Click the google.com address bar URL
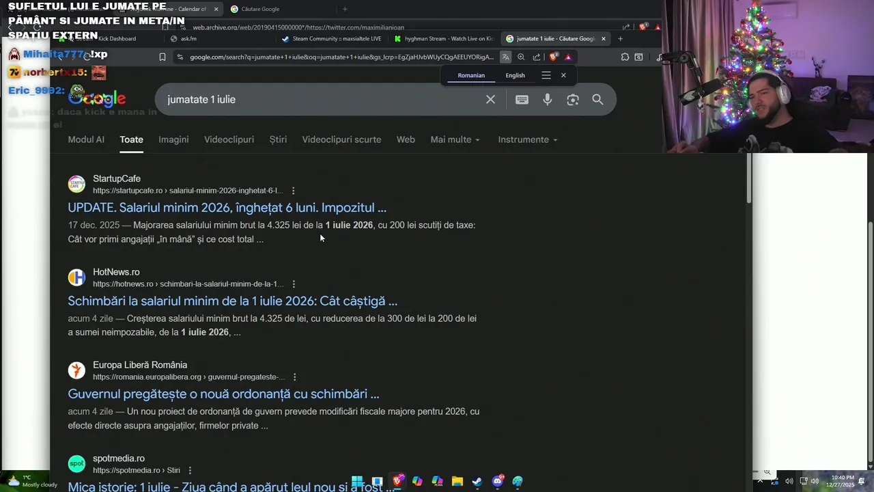 [x=341, y=57]
